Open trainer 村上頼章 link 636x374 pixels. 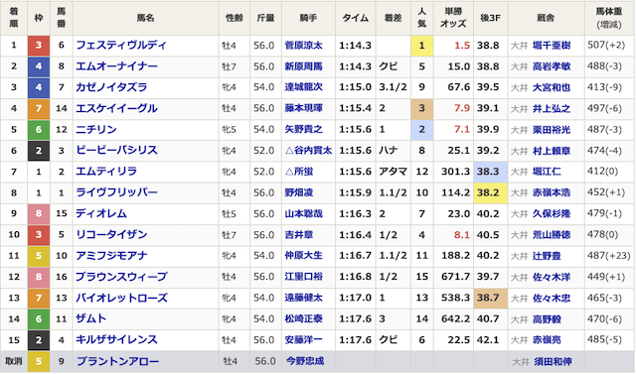click(x=552, y=151)
